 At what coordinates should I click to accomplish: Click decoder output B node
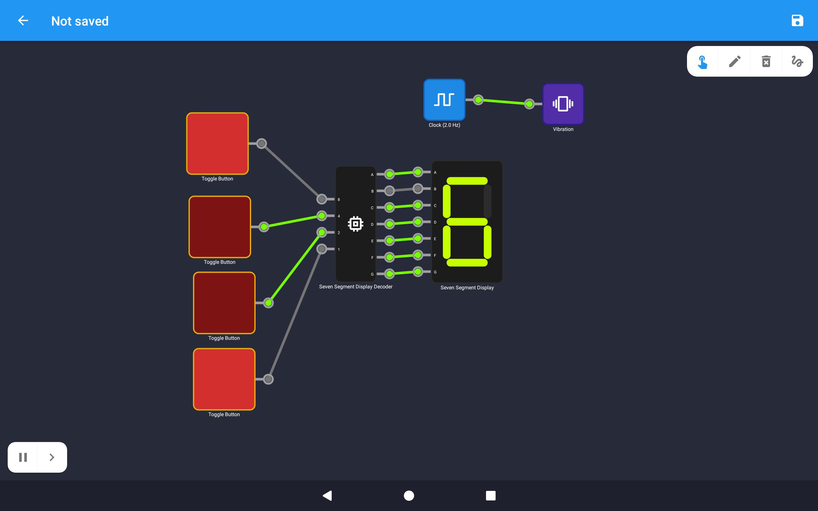390,191
